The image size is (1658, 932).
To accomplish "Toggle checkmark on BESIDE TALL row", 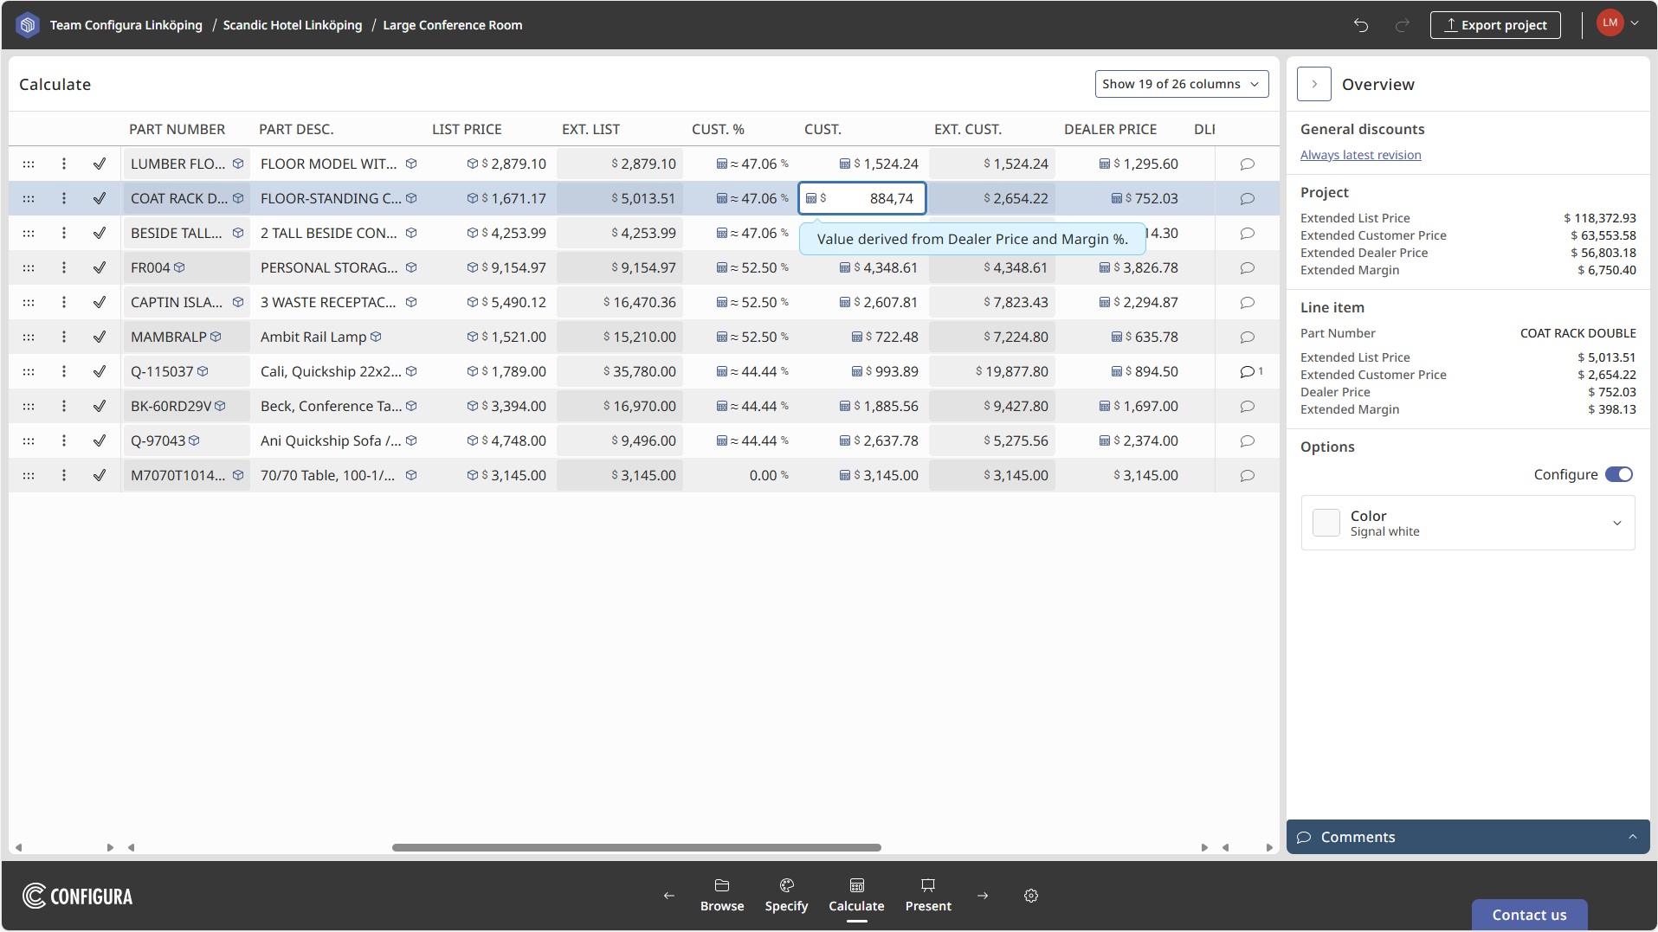I will pos(100,233).
